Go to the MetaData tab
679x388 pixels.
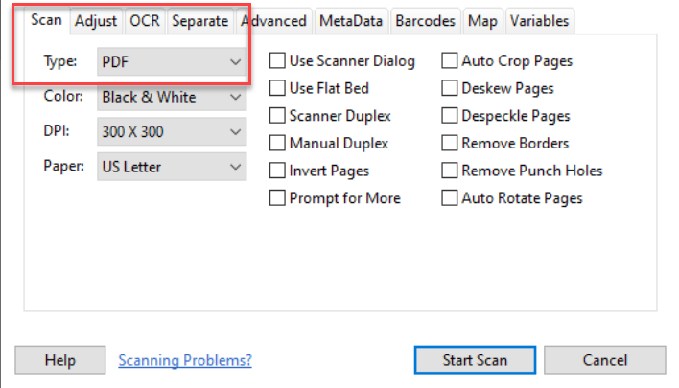351,20
